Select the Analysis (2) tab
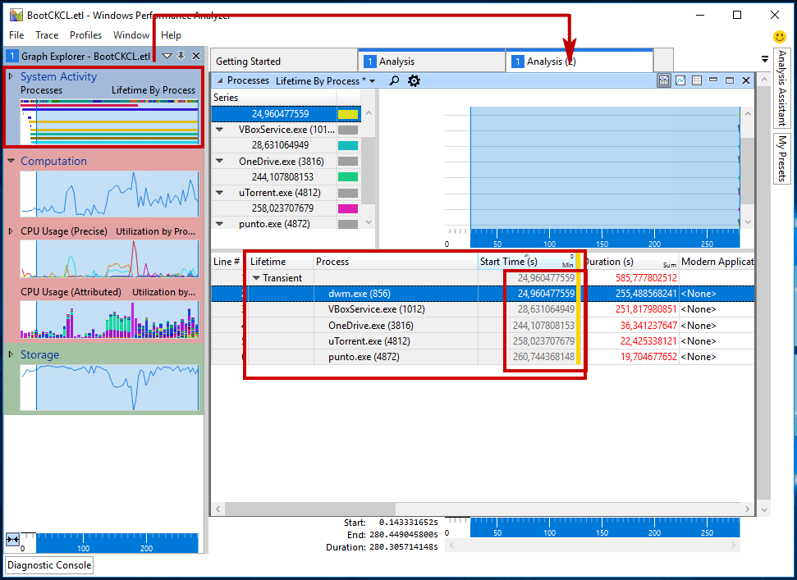The image size is (797, 580). pos(579,61)
